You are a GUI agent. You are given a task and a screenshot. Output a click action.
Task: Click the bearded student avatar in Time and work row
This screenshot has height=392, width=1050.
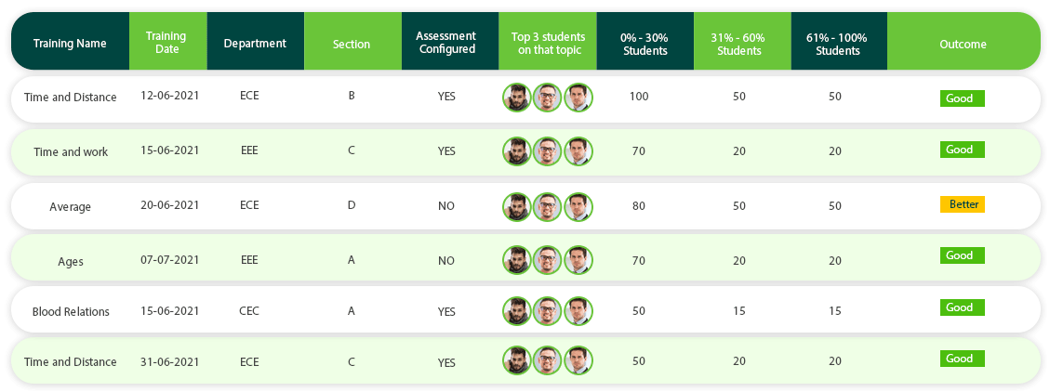pyautogui.click(x=516, y=151)
